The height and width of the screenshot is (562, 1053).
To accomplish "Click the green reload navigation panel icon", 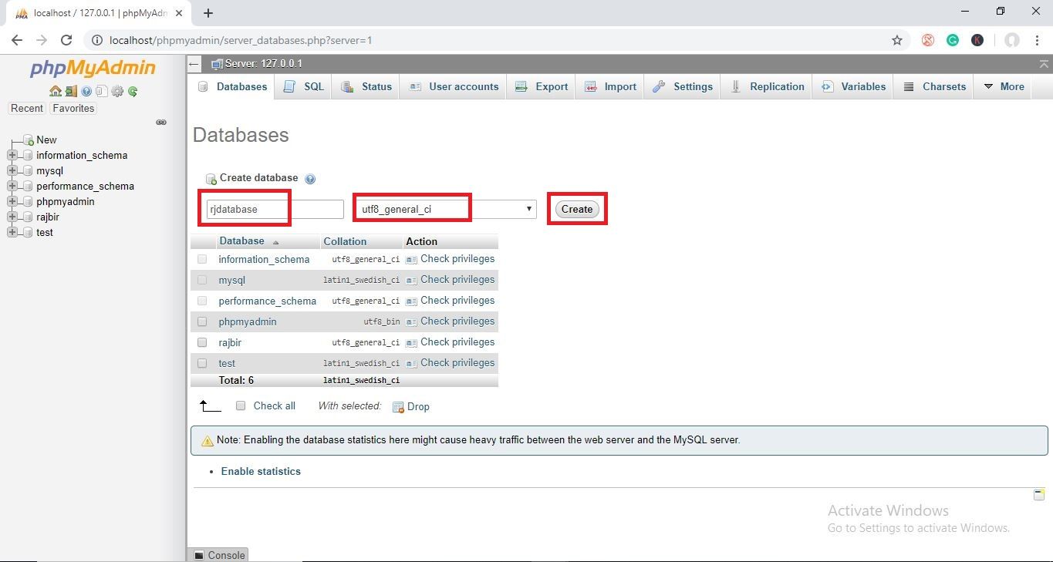I will [133, 91].
